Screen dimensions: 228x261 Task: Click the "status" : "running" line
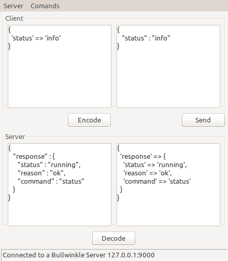(49, 165)
